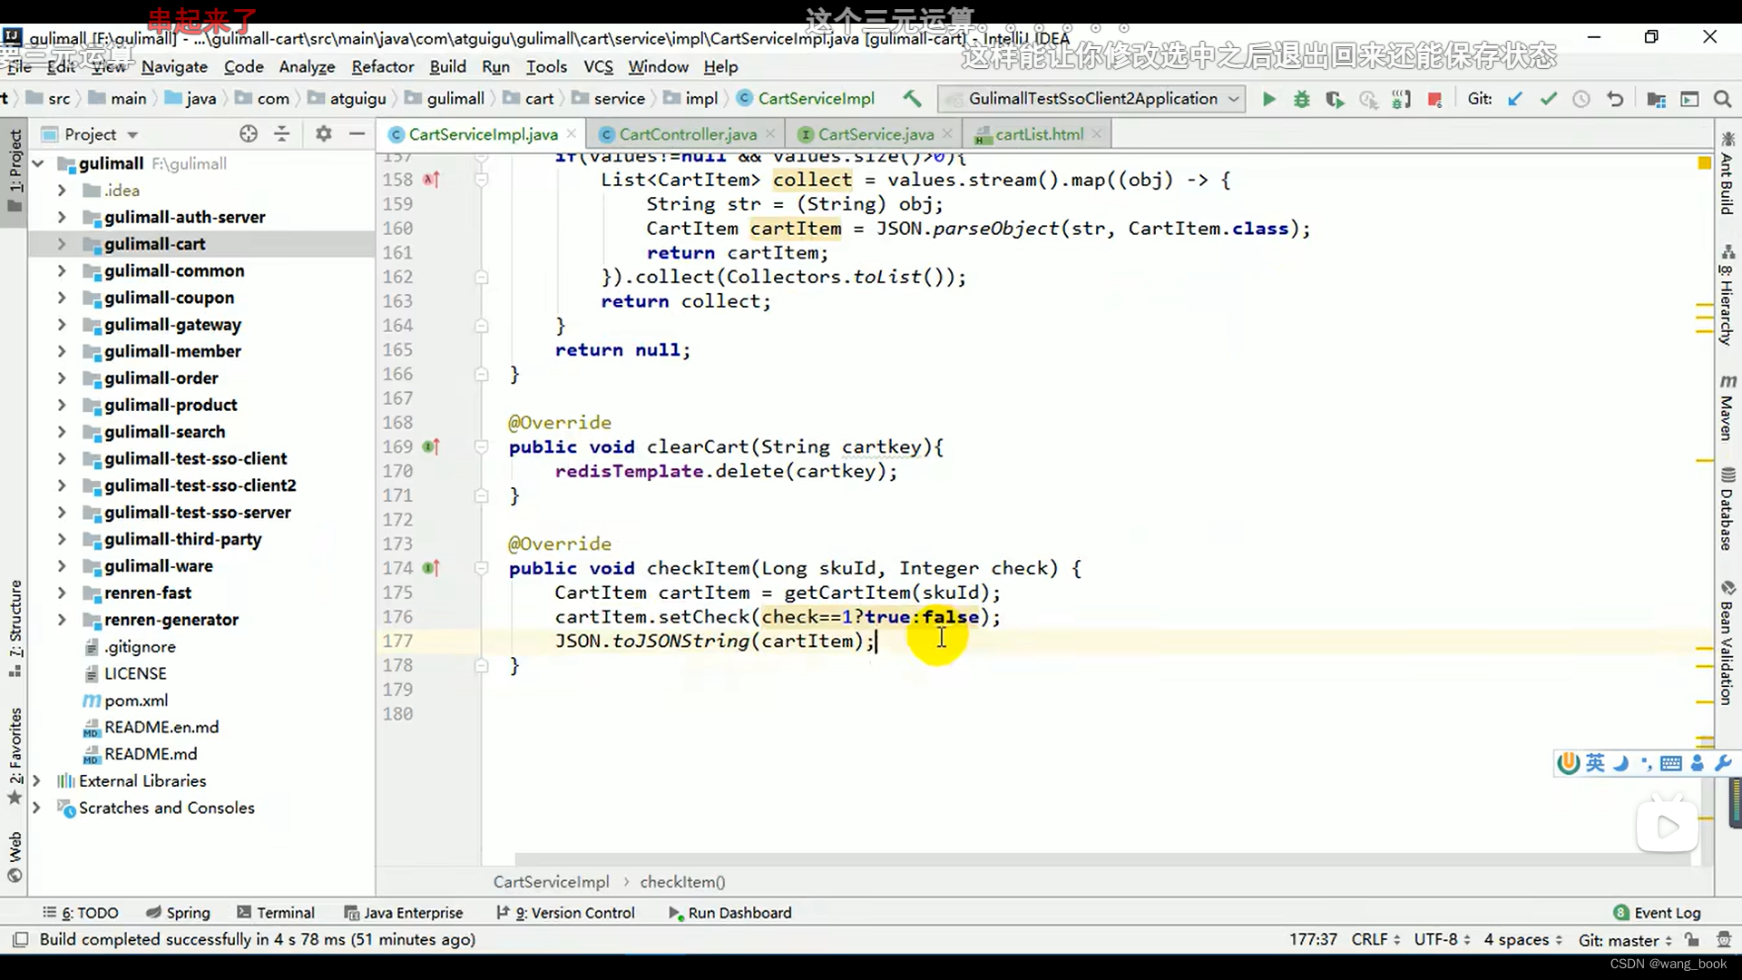Click the Git commit icon

pyautogui.click(x=1548, y=98)
